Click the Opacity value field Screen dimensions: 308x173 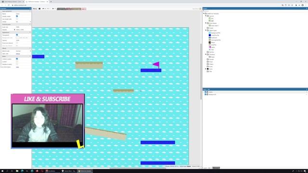(23, 40)
